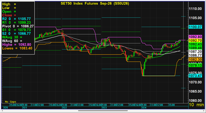The width and height of the screenshot is (206, 113).
Task: Click the horizontal scrollbar thumb
Action: 103,111
